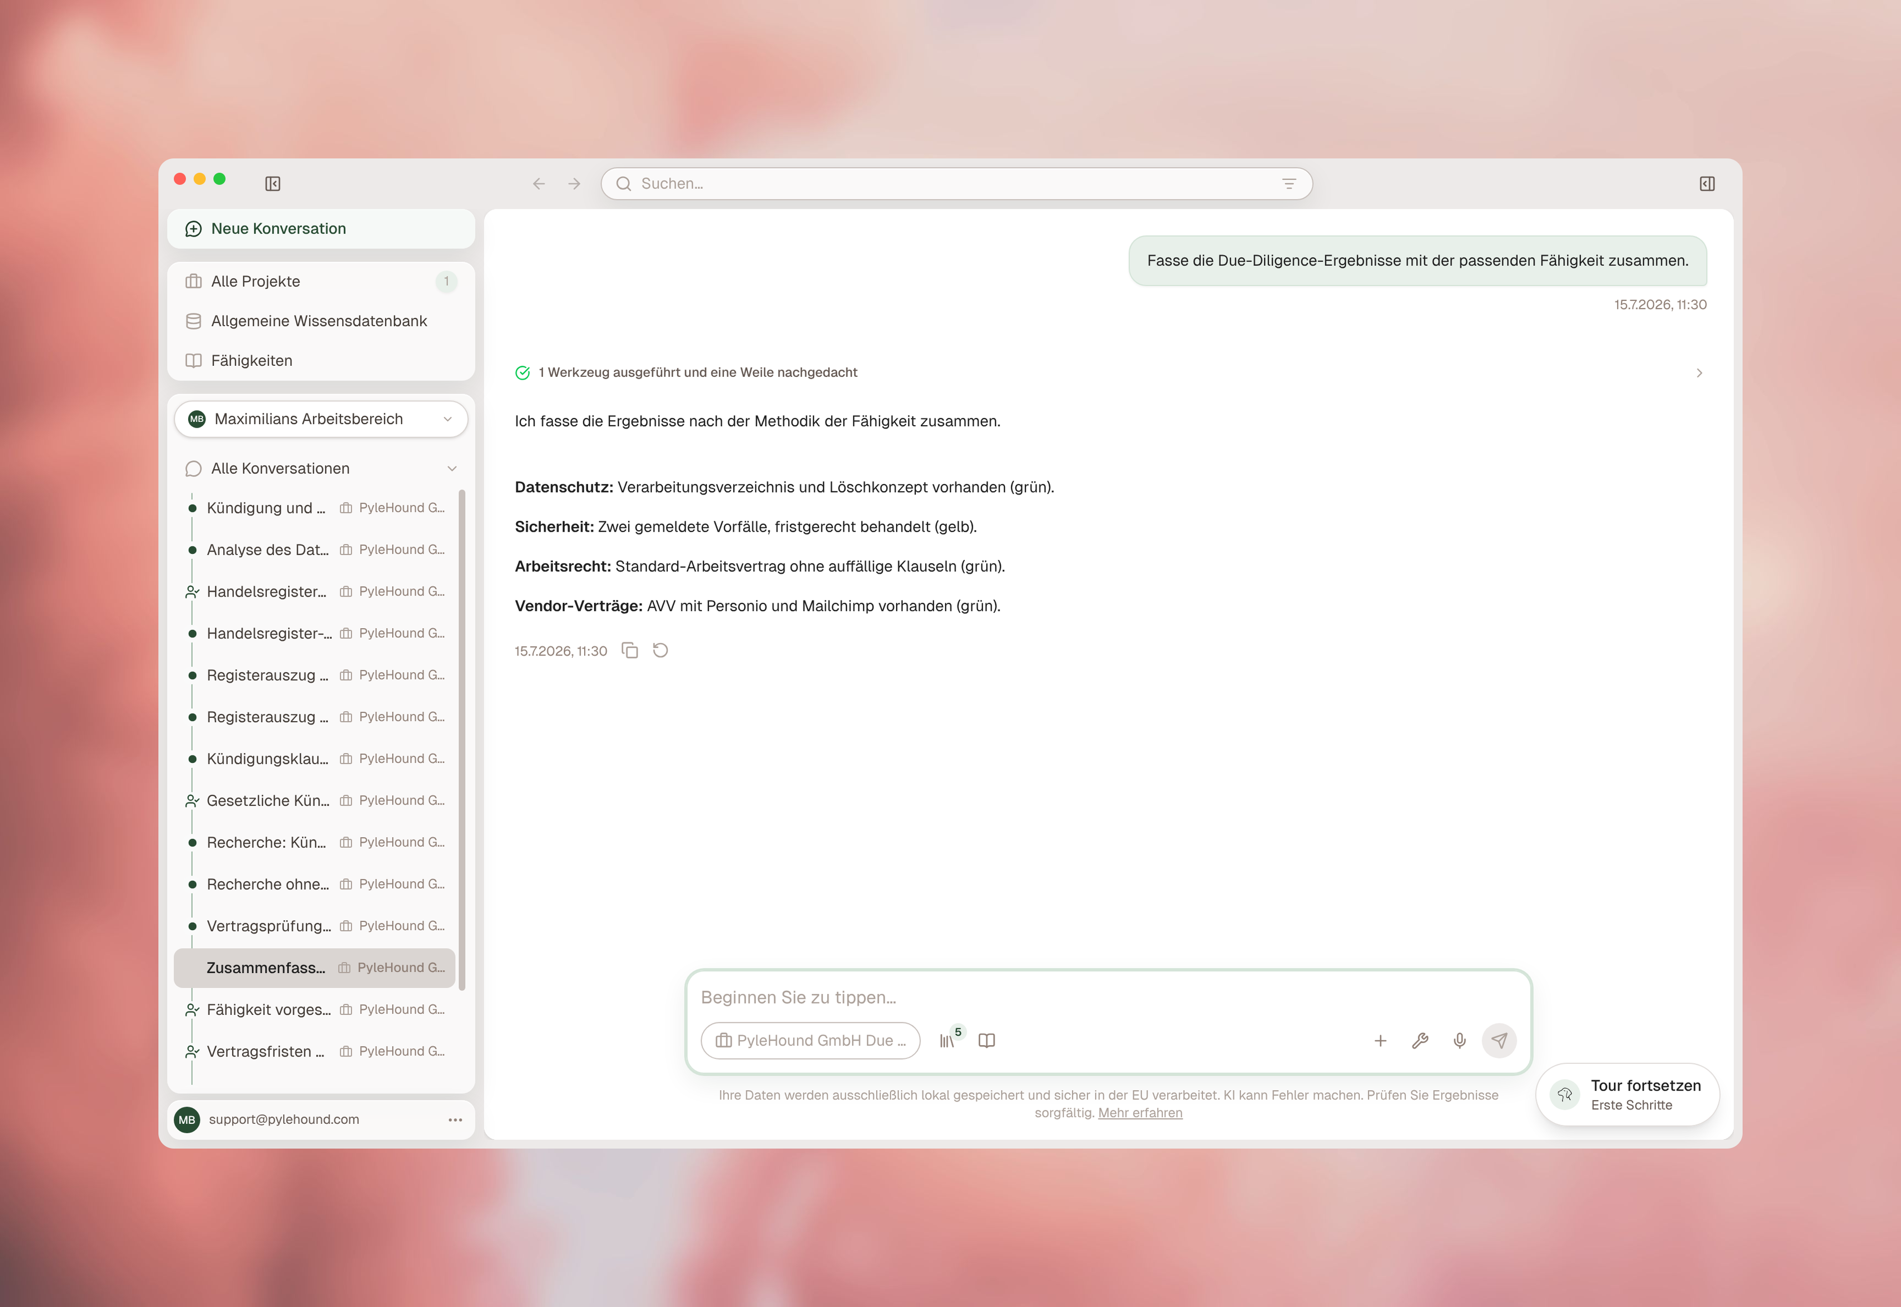Viewport: 1901px width, 1307px height.
Task: Click the MB avatar beside support@pylehound.com
Action: pos(188,1119)
